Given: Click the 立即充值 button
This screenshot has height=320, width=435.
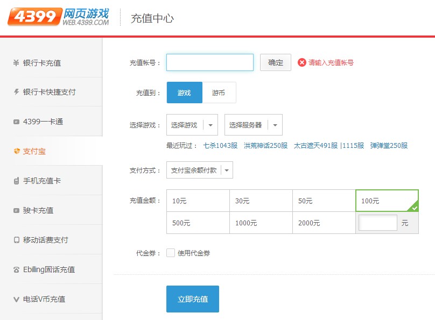Looking at the screenshot, I should point(193,299).
